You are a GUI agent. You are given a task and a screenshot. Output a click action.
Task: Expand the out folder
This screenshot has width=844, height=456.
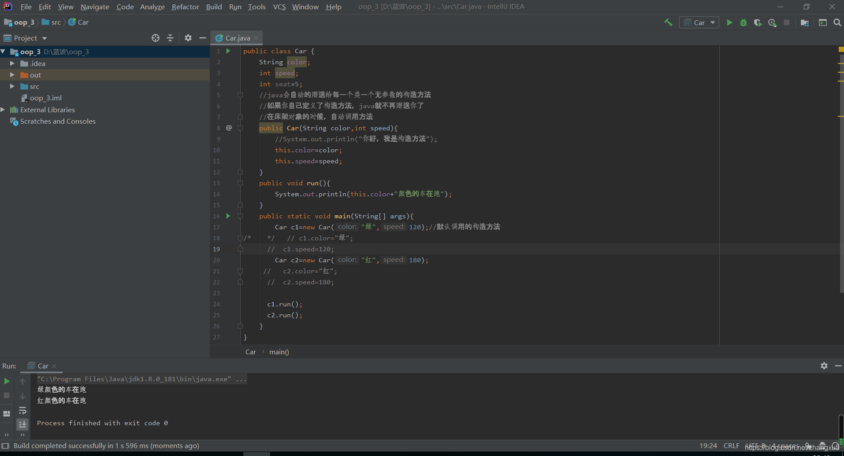coord(12,75)
